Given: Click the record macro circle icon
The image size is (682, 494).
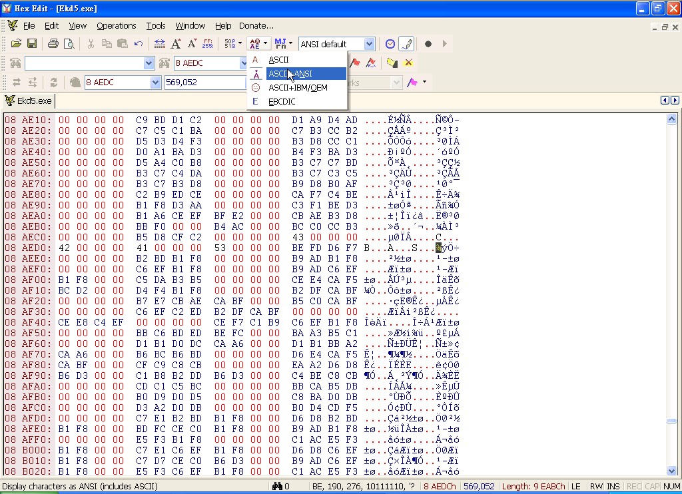Looking at the screenshot, I should tap(428, 43).
